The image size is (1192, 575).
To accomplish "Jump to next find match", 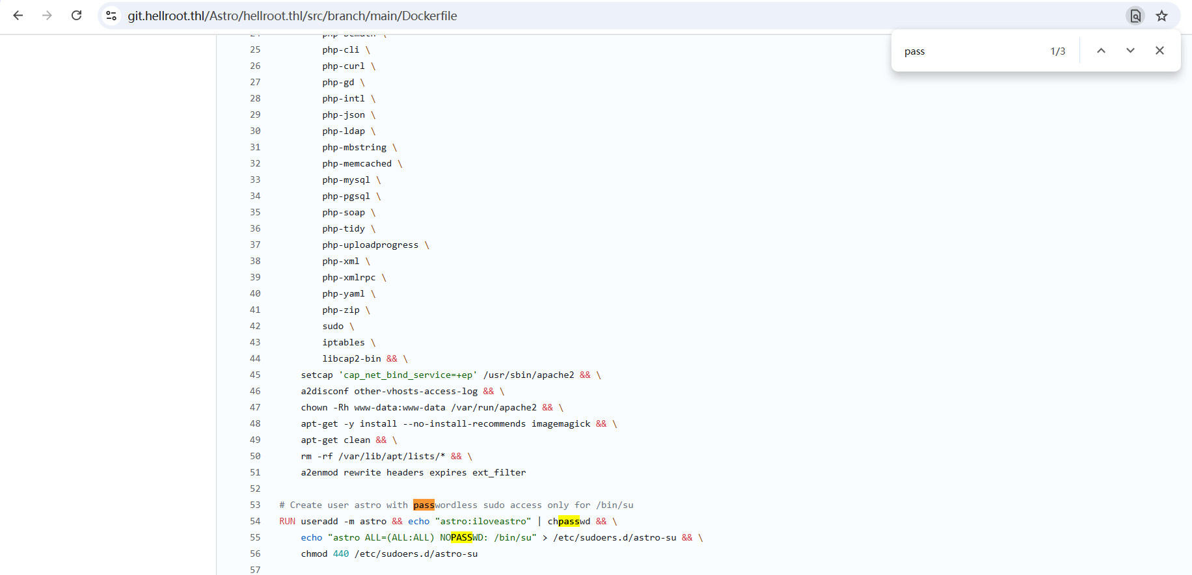I will [1130, 51].
